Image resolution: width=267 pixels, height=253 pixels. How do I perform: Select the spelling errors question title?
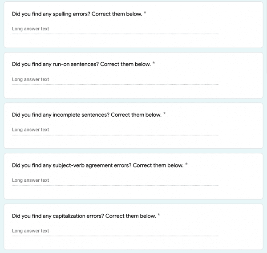click(77, 14)
